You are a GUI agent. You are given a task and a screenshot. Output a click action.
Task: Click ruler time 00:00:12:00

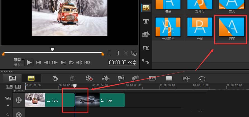234,85
